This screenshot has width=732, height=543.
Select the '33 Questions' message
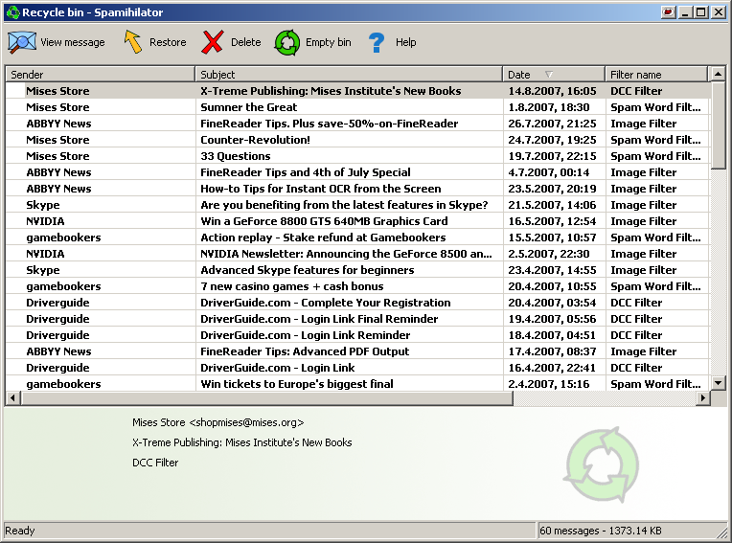pyautogui.click(x=357, y=156)
